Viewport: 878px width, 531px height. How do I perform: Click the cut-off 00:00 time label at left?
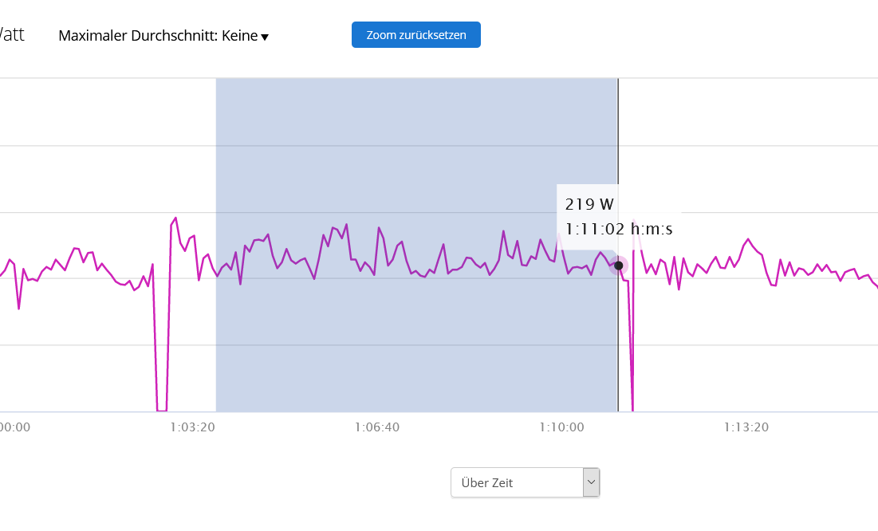(14, 427)
